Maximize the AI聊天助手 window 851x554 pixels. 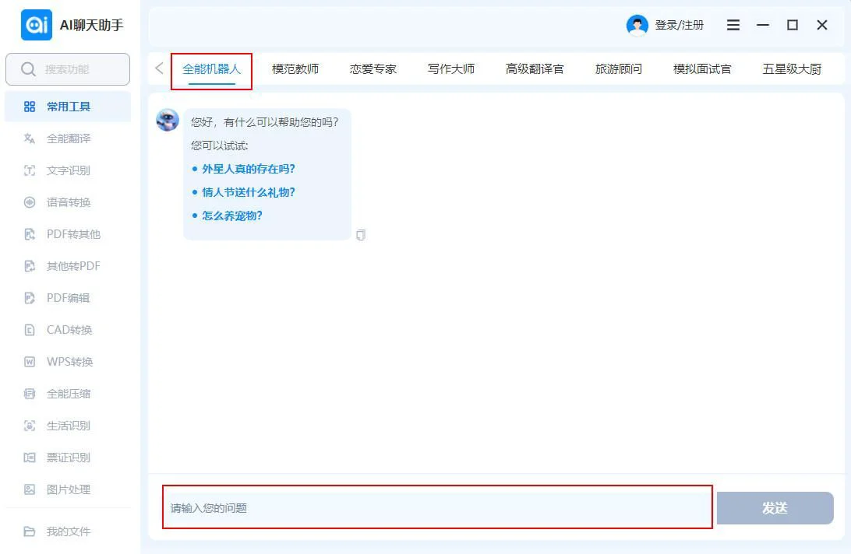(x=793, y=25)
